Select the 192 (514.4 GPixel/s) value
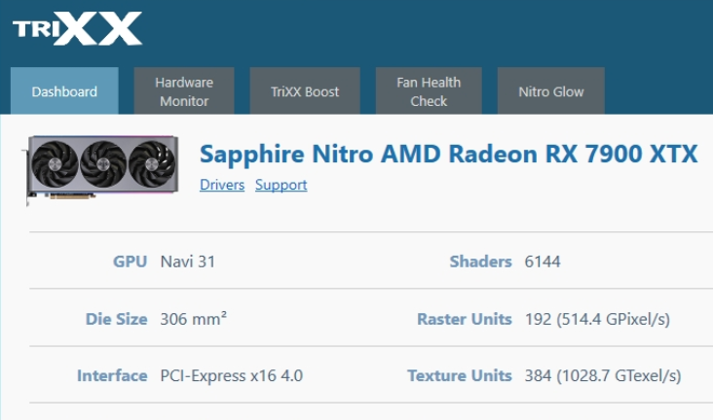 click(x=597, y=319)
